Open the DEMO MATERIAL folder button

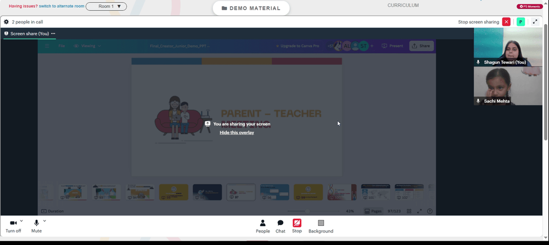[x=251, y=8]
